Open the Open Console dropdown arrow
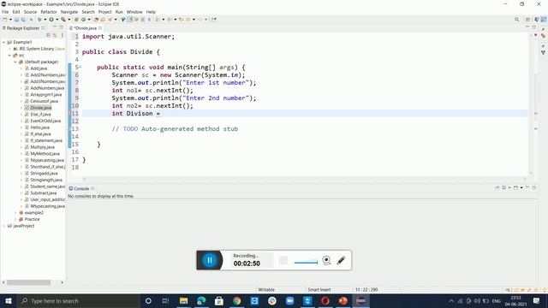 521,188
